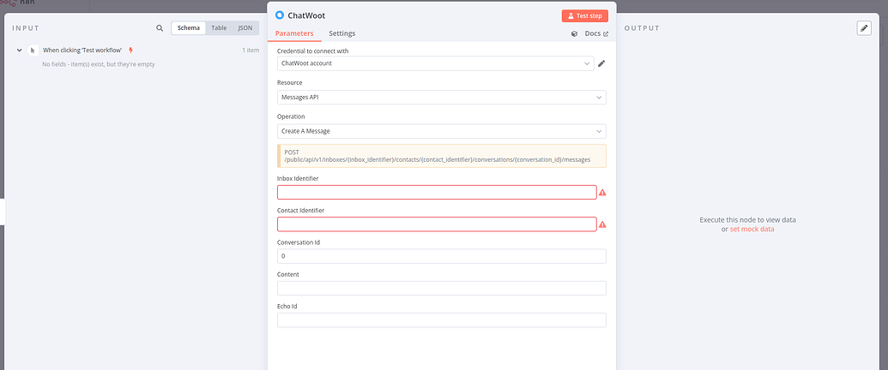Click the Content input field
Image resolution: width=888 pixels, height=370 pixels.
coord(442,288)
